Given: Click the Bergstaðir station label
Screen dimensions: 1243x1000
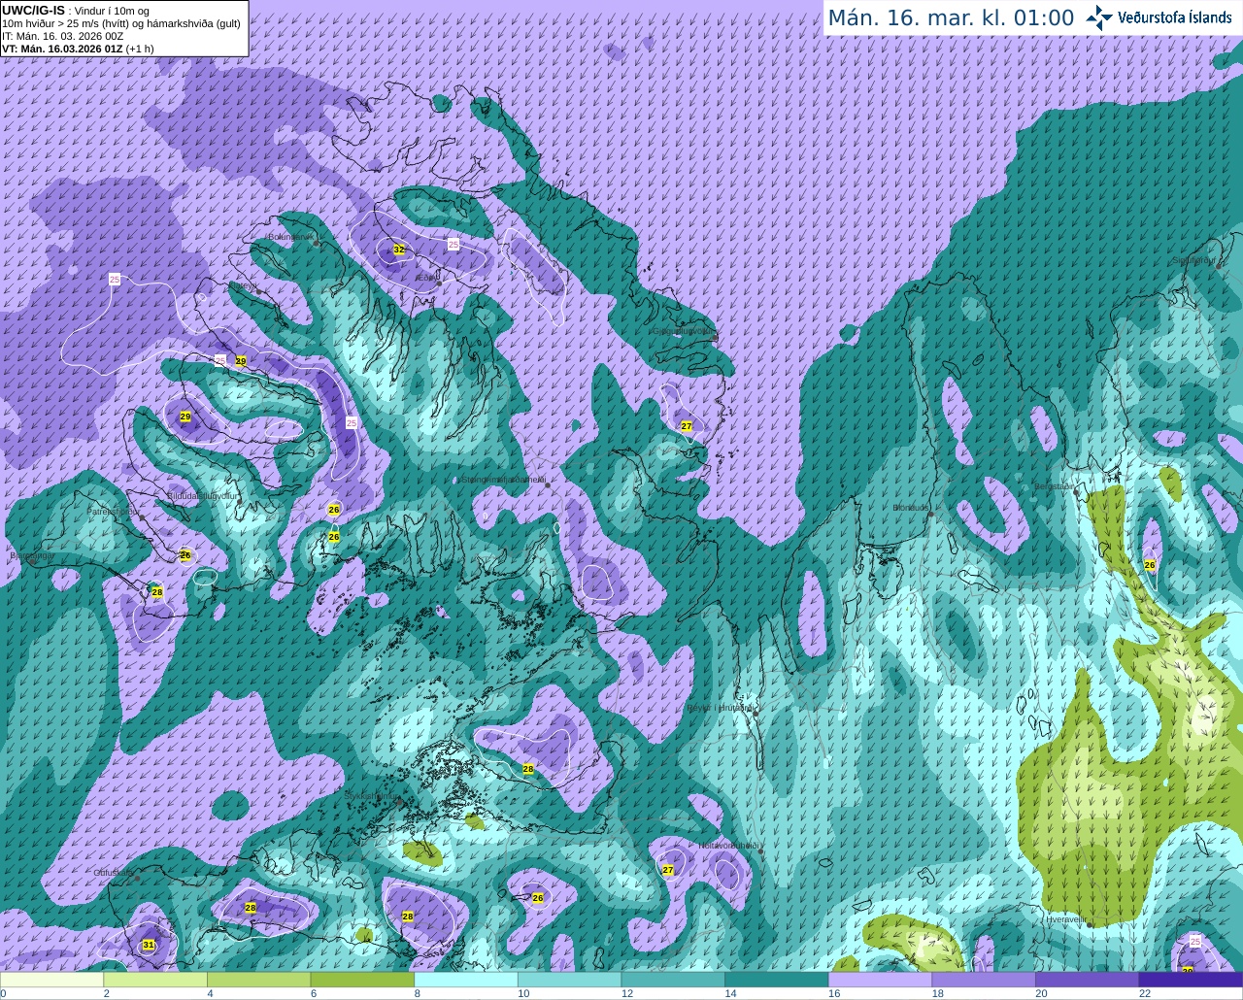Looking at the screenshot, I should [x=1055, y=486].
